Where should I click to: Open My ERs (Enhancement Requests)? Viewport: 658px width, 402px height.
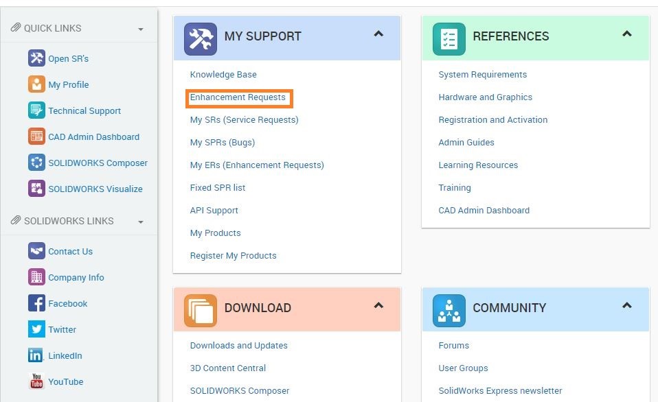[x=257, y=165]
